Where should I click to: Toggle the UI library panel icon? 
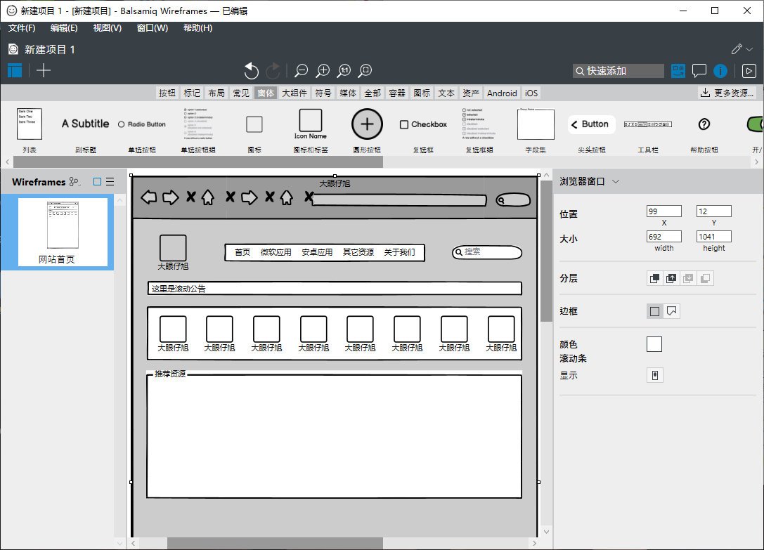(678, 71)
